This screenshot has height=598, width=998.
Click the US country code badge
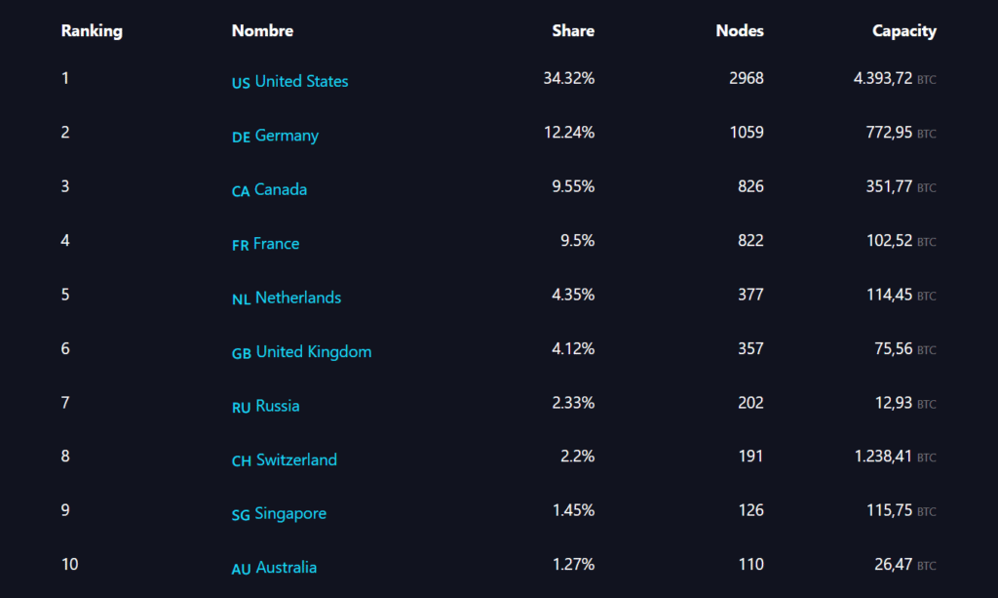241,84
